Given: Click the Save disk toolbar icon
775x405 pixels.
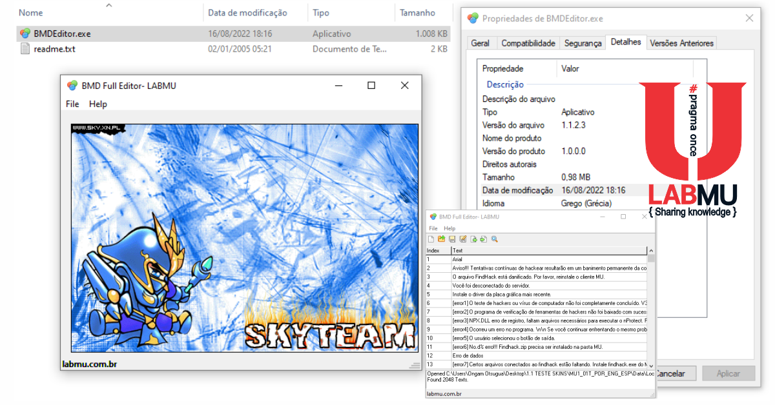Looking at the screenshot, I should click(x=452, y=239).
